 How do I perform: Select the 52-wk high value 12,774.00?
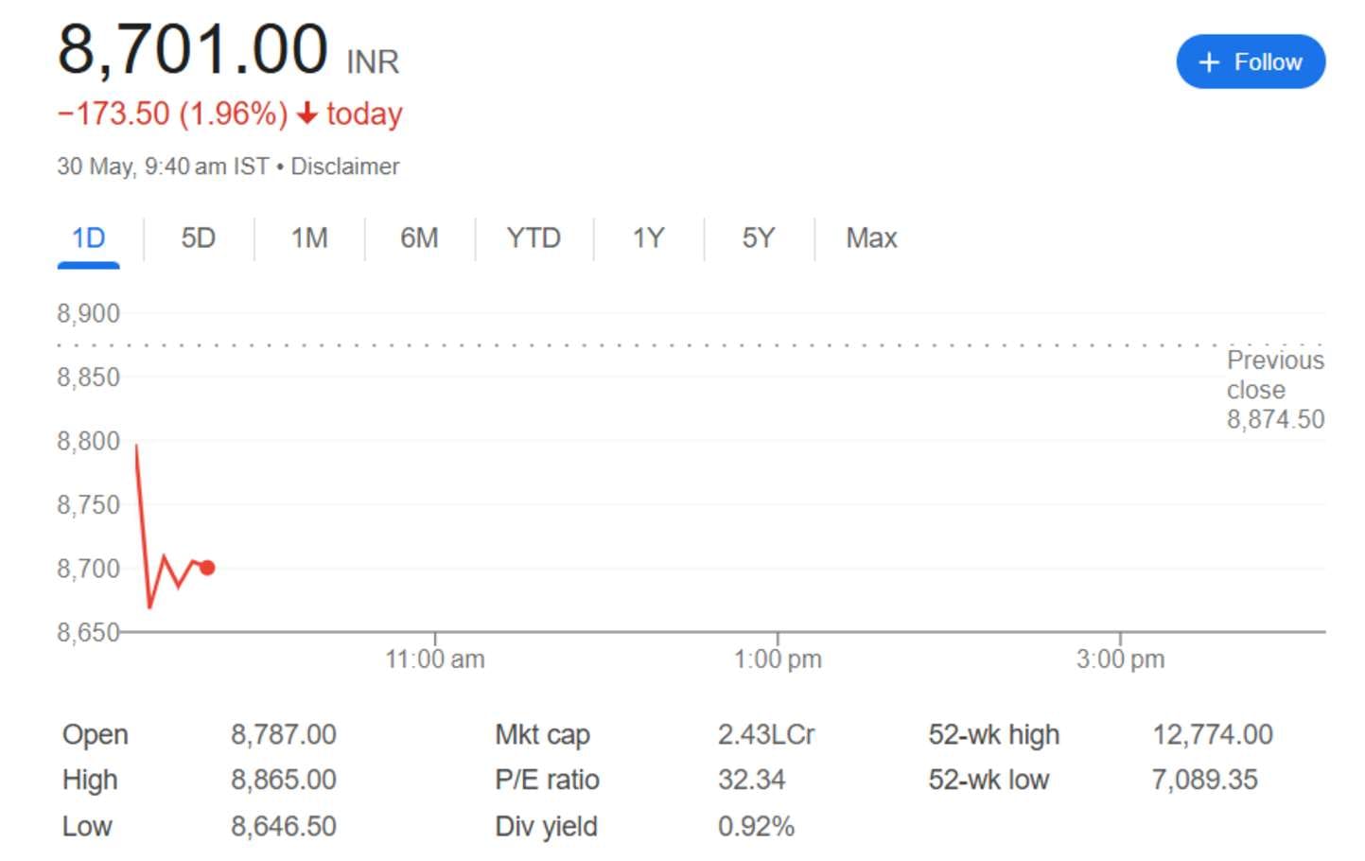click(x=1212, y=734)
